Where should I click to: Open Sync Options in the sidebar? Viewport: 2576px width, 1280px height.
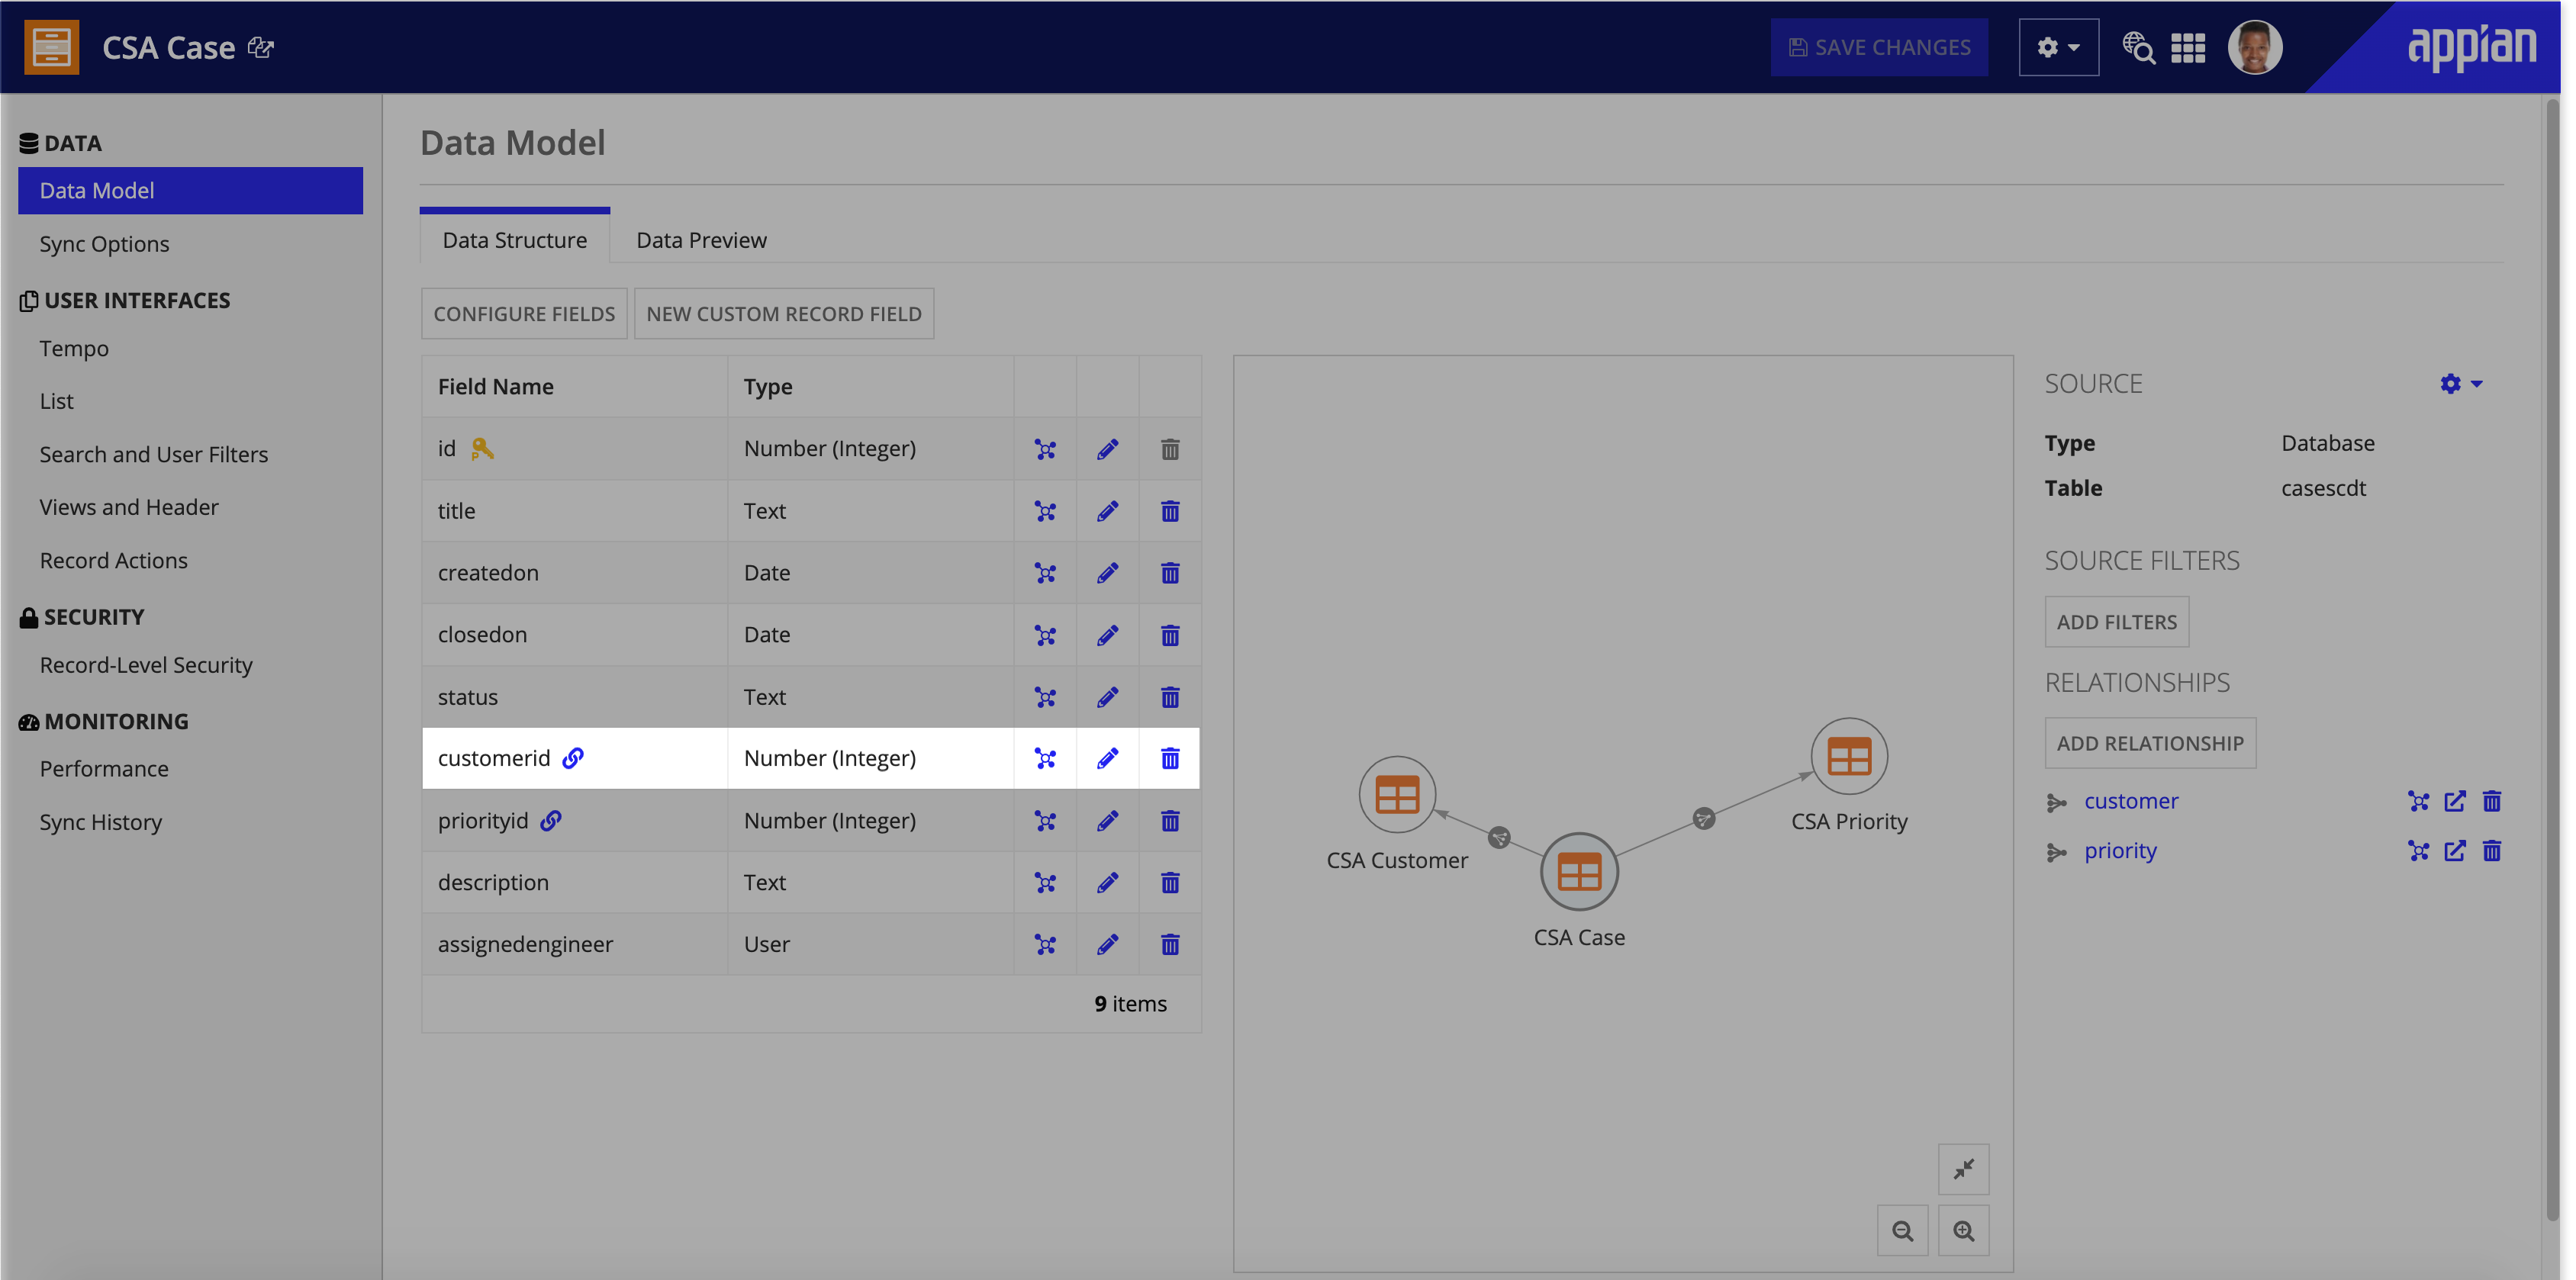click(x=104, y=244)
